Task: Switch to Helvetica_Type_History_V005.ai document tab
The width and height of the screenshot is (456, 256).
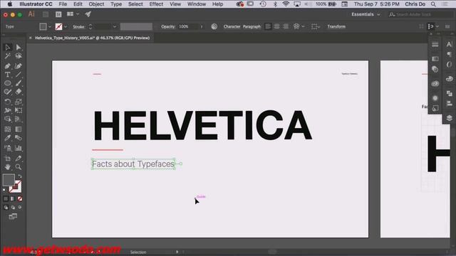Action: (x=92, y=38)
